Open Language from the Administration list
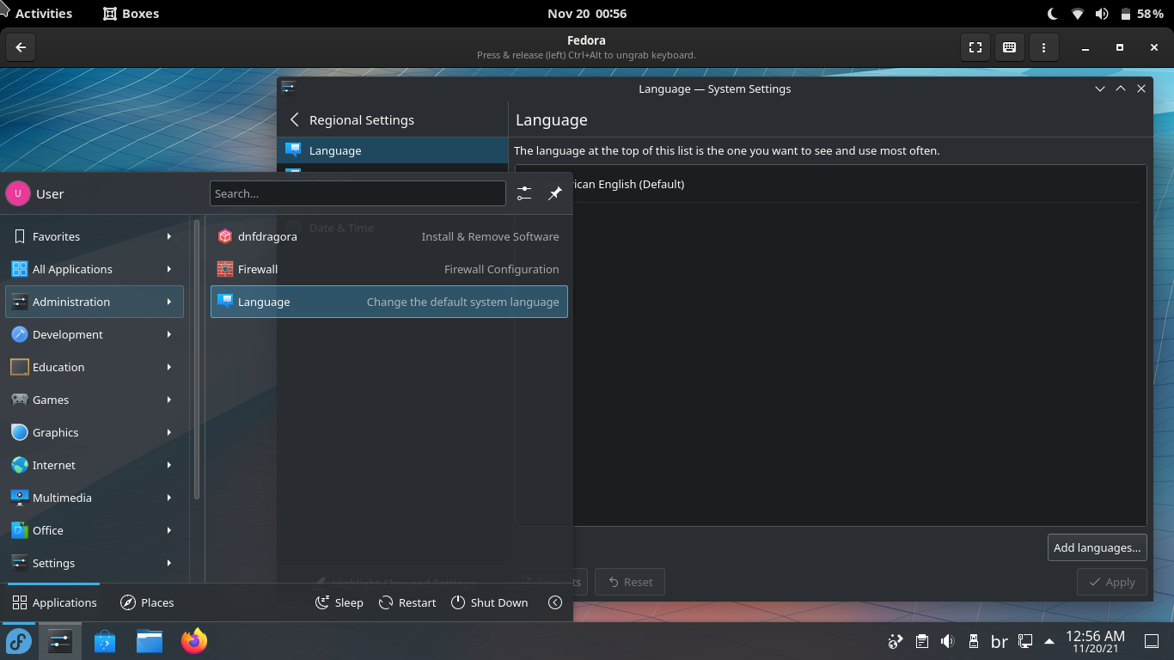This screenshot has height=660, width=1174. click(x=389, y=302)
